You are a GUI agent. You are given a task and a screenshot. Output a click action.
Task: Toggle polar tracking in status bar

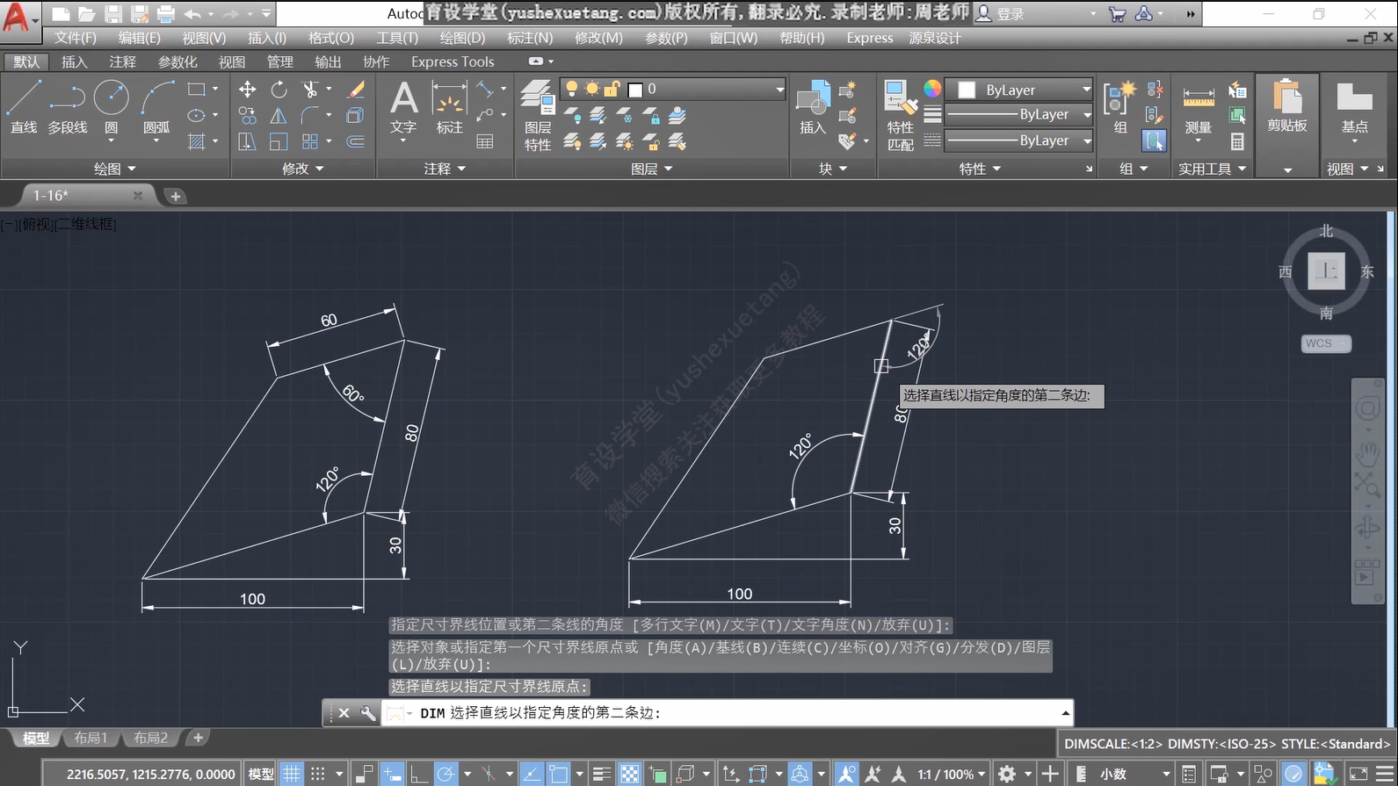coord(446,774)
